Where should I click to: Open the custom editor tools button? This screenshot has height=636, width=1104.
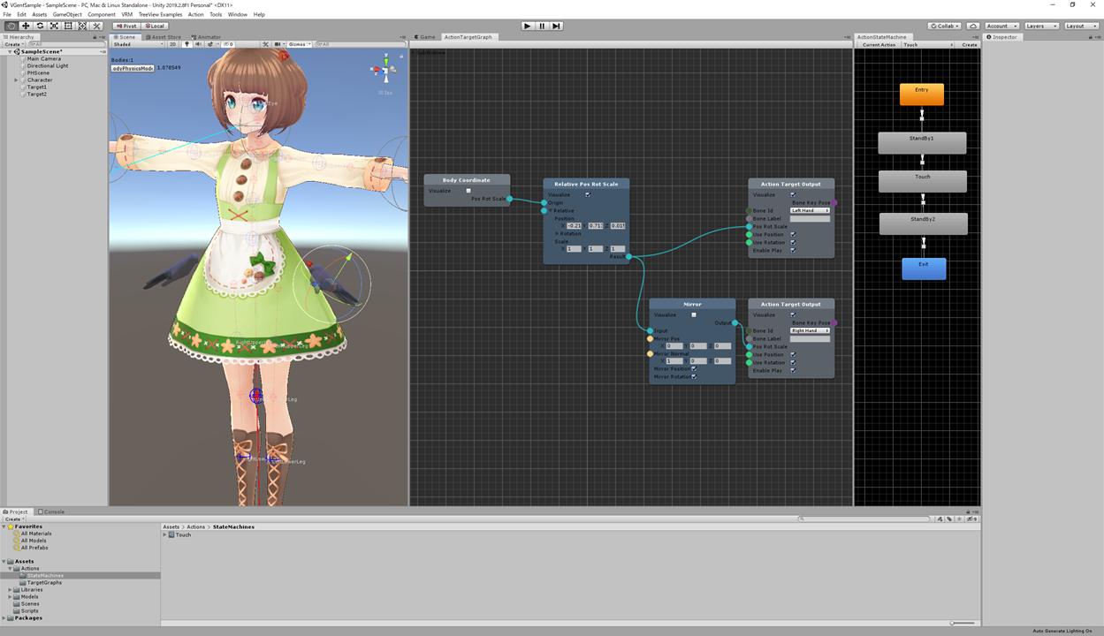pyautogui.click(x=97, y=26)
